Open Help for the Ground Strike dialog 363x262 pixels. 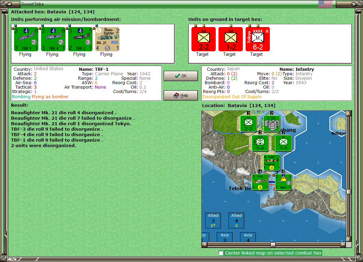point(181,95)
